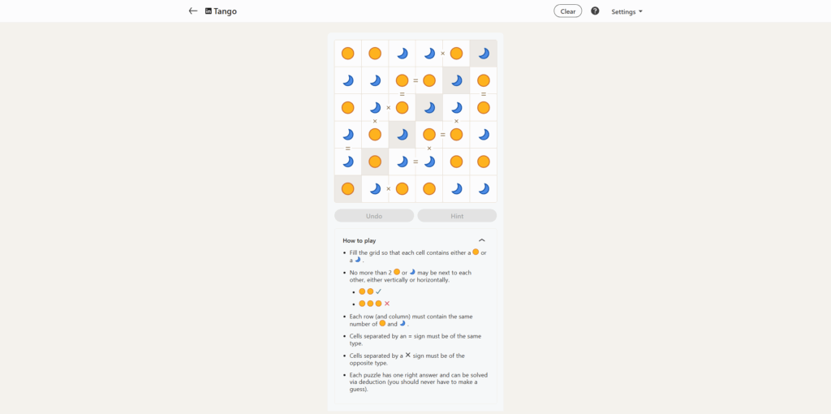Collapse the How to play section
This screenshot has width=831, height=414.
pyautogui.click(x=482, y=240)
